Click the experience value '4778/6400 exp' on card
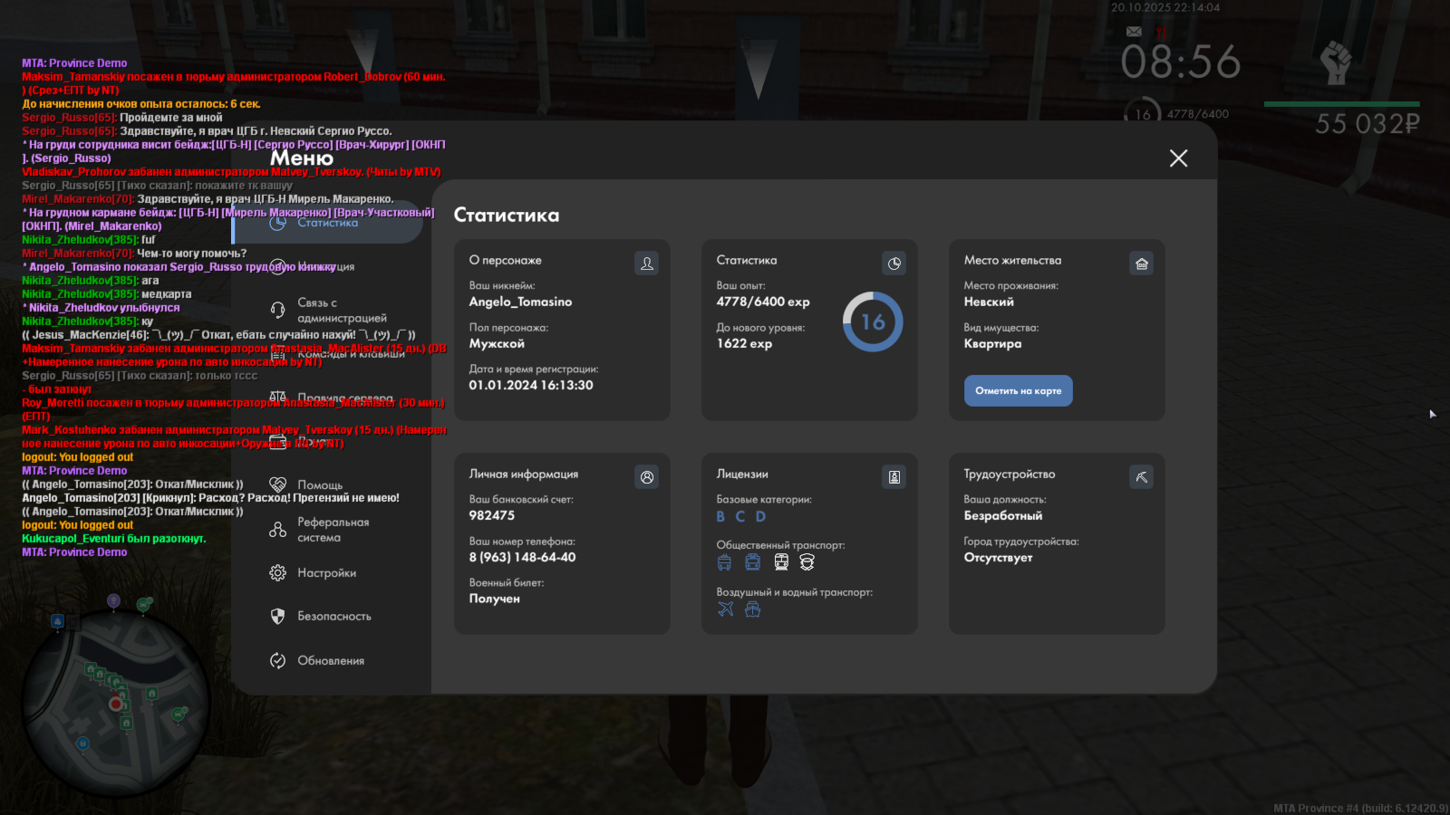The image size is (1450, 815). coord(763,302)
